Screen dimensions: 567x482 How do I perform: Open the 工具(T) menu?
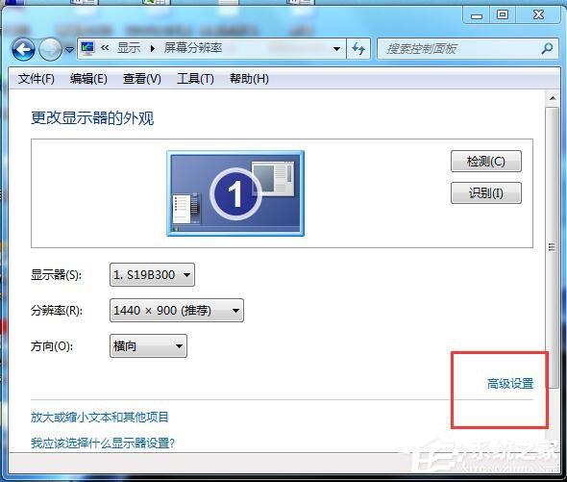click(x=195, y=79)
